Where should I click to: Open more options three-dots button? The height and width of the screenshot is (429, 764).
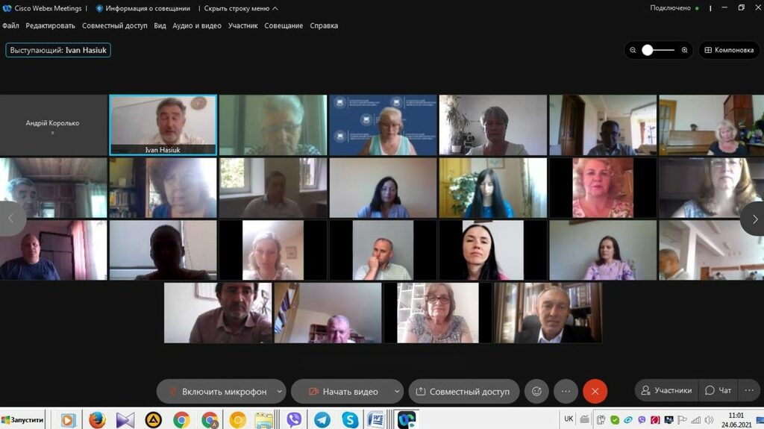566,392
